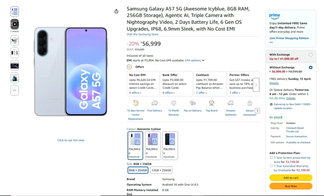Select the 12GB + 256GB size option
The width and height of the screenshot is (324, 196).
161,170
